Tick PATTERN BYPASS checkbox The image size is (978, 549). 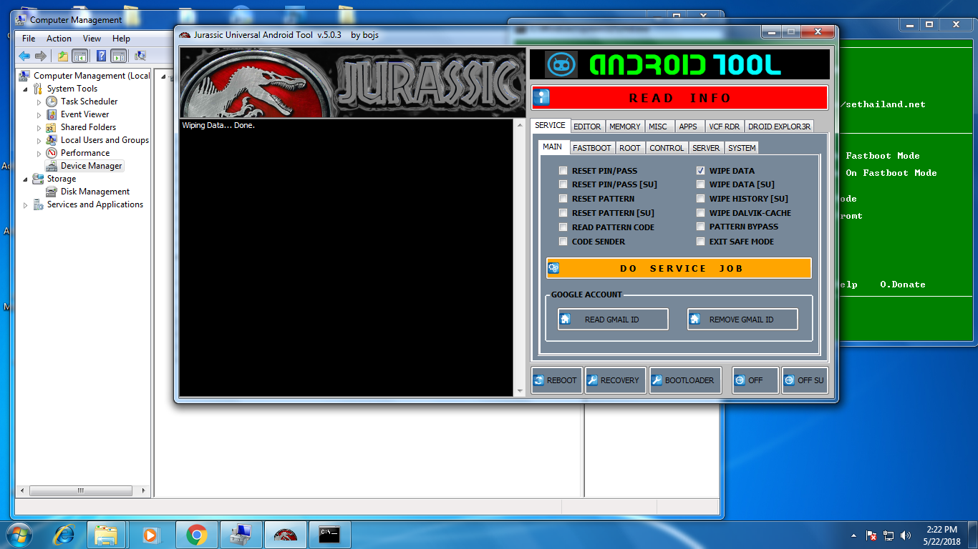coord(701,227)
